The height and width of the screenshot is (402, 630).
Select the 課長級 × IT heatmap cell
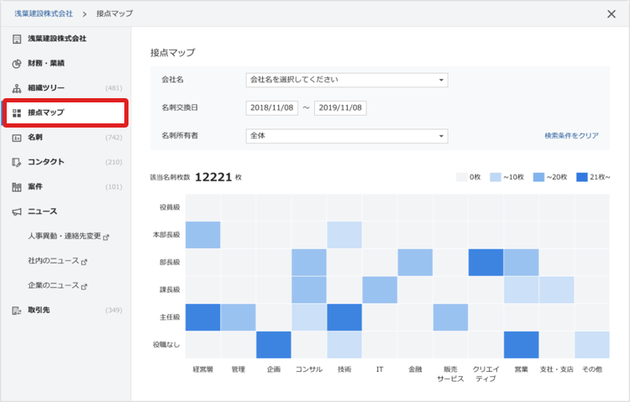[x=380, y=290]
